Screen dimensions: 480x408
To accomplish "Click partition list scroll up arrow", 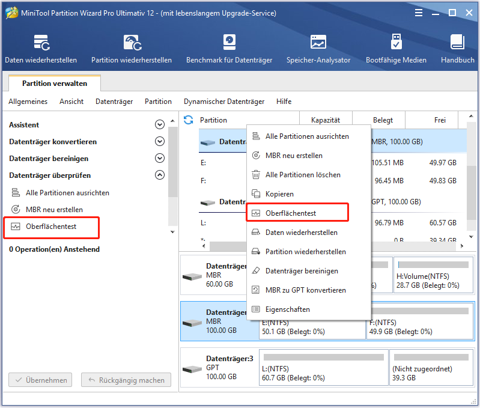I will [471, 116].
